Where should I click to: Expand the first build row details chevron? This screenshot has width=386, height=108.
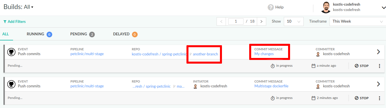click(378, 52)
